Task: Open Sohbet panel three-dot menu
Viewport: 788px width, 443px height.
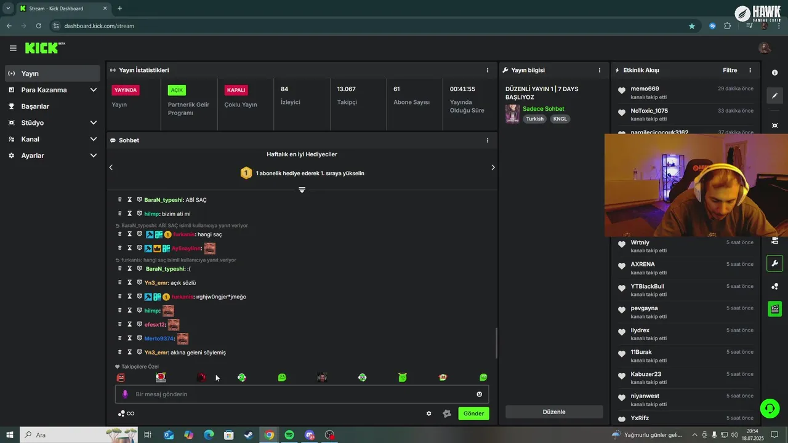Action: coord(488,140)
